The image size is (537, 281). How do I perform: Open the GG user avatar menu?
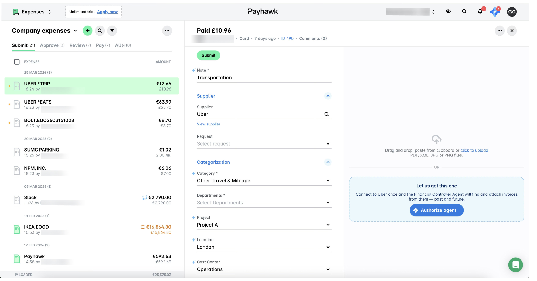(x=512, y=12)
